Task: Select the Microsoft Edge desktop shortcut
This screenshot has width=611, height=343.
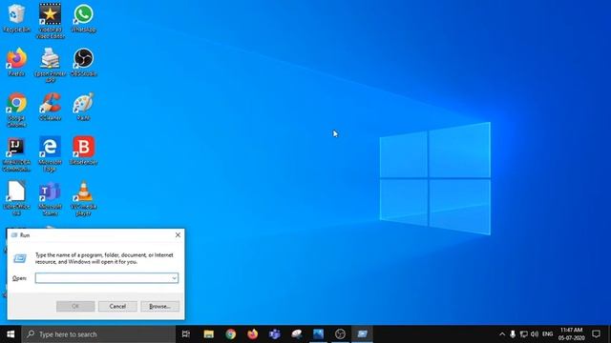Action: (50, 154)
